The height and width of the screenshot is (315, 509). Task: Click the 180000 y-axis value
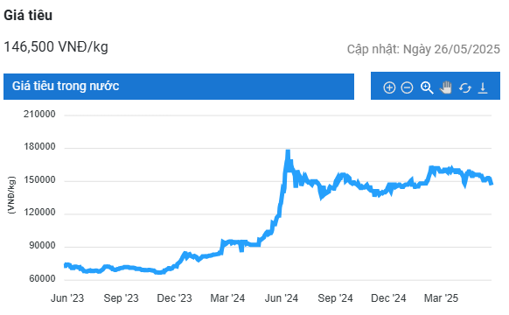click(x=39, y=147)
